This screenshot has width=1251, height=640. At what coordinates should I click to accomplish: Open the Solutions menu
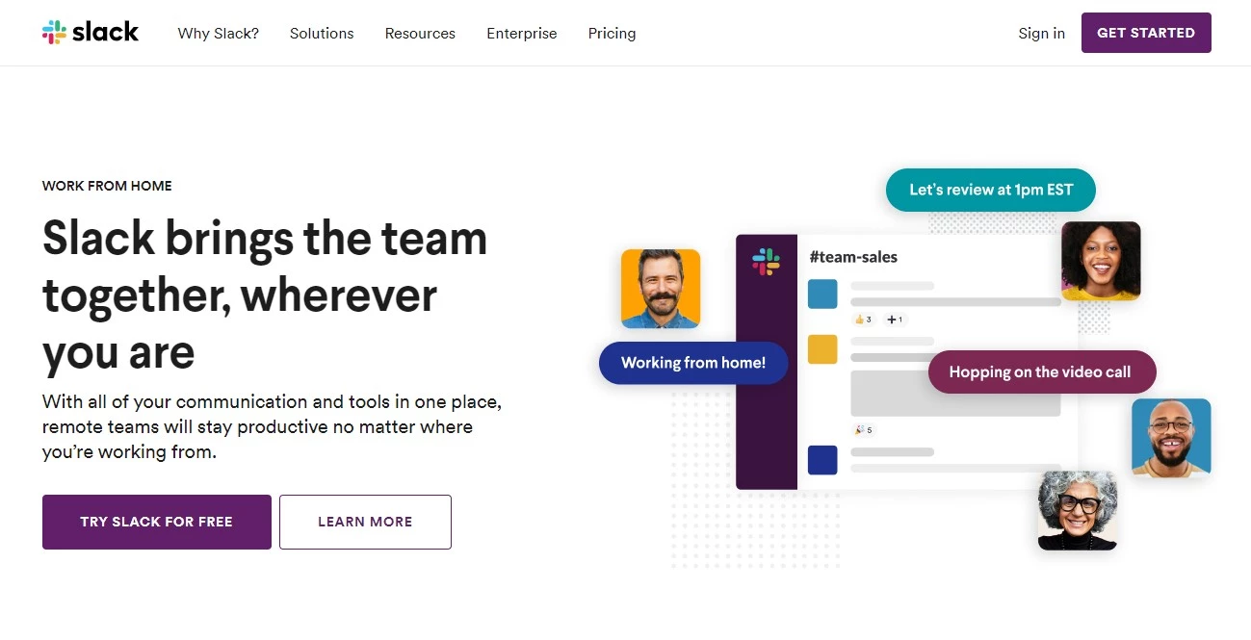point(322,34)
